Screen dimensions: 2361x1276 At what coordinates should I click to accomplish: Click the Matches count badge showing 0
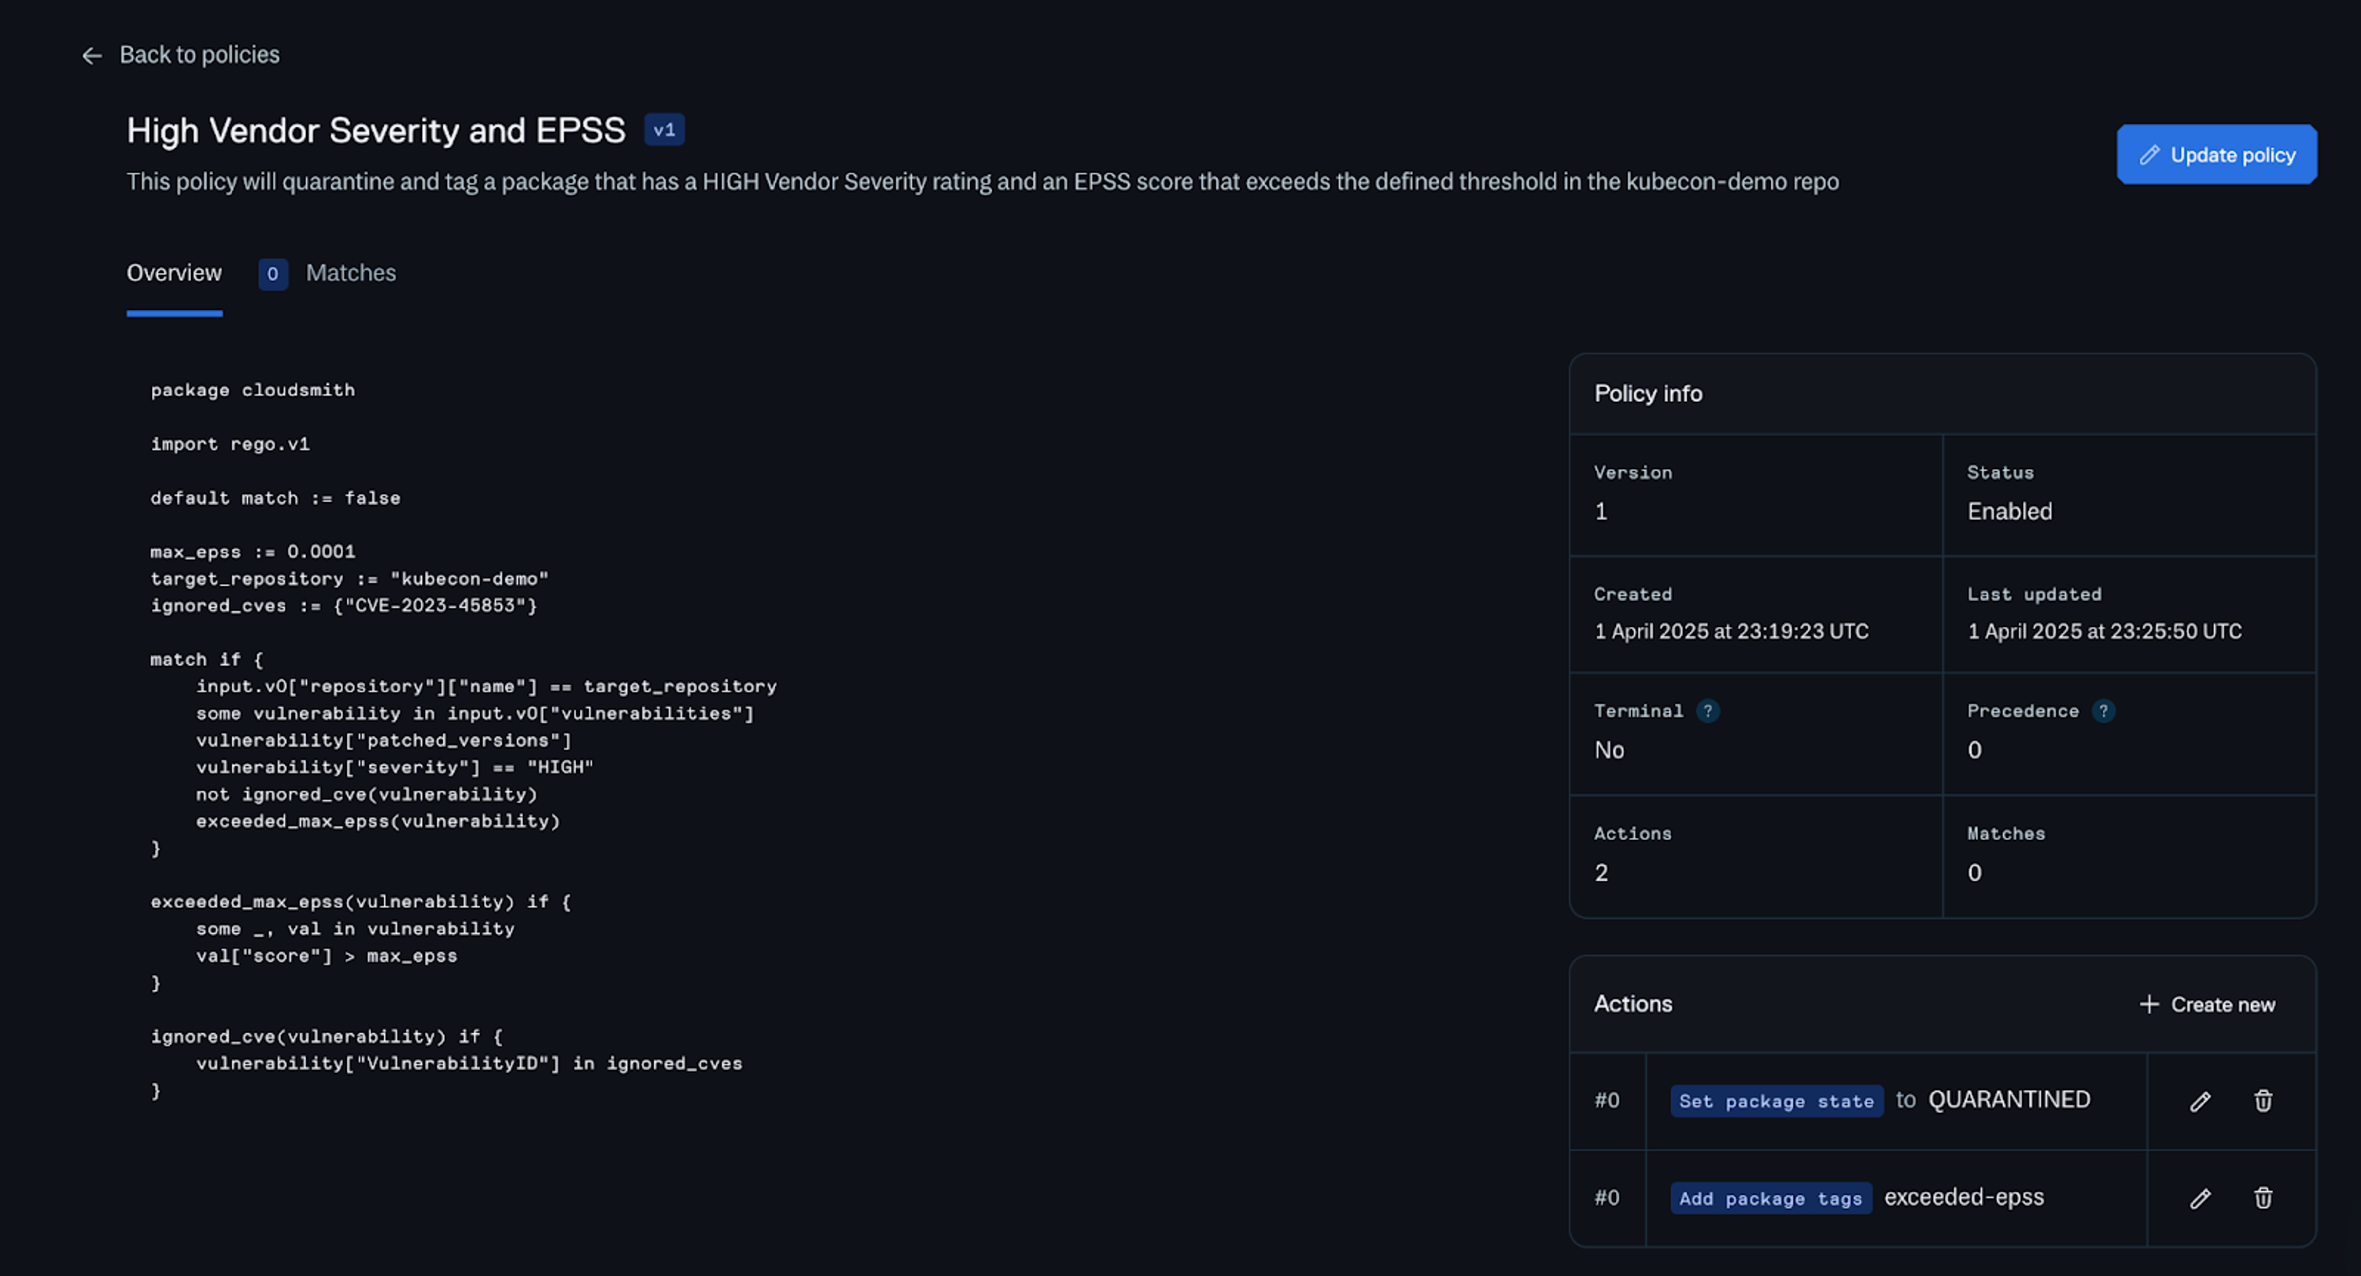272,274
